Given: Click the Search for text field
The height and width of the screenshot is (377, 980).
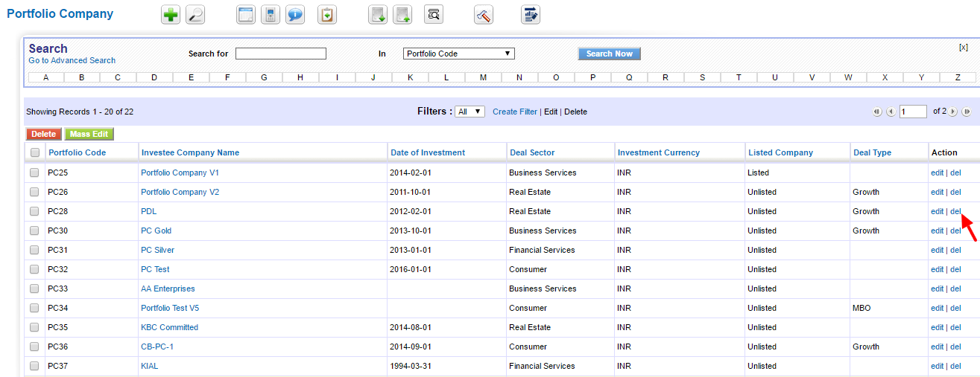Looking at the screenshot, I should 280,54.
